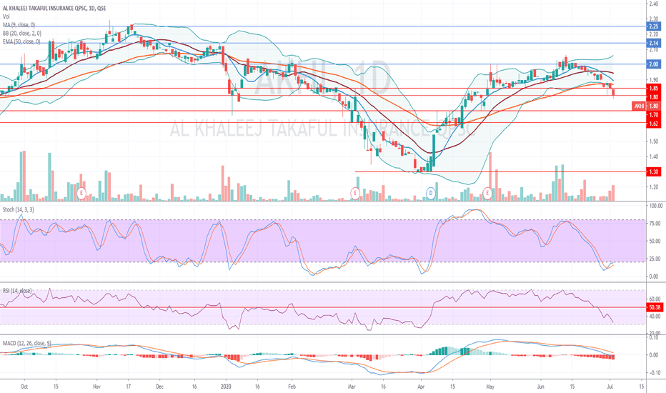Select the MACD (12, 26, close, 9) label
The width and height of the screenshot is (666, 393).
(26, 343)
